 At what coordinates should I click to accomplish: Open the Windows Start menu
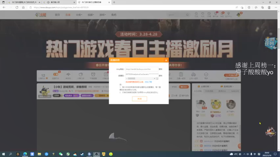[3, 154]
